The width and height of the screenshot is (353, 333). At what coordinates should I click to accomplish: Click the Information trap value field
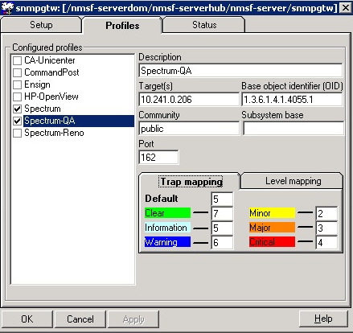coord(222,228)
